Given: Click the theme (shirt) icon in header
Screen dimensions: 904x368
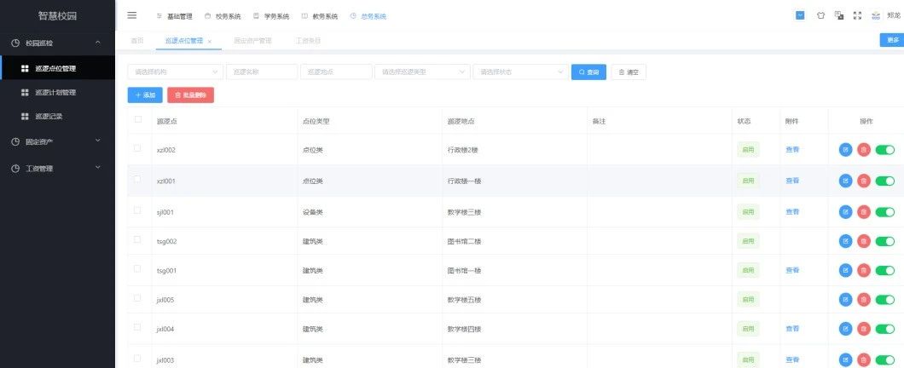Looking at the screenshot, I should (x=820, y=15).
